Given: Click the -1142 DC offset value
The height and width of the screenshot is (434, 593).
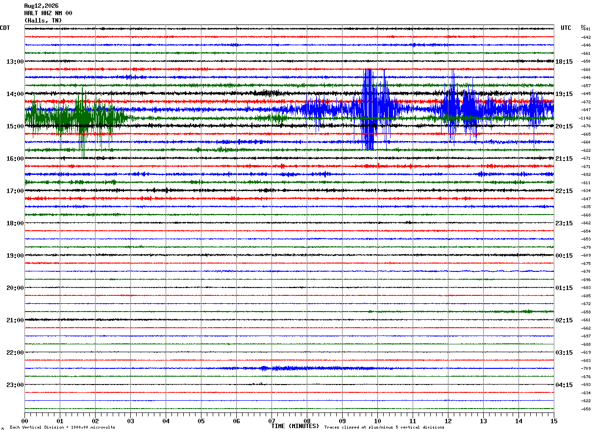Looking at the screenshot, I should 585,118.
